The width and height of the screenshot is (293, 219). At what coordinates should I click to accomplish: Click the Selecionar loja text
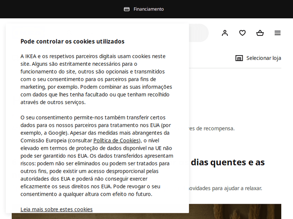[264, 58]
